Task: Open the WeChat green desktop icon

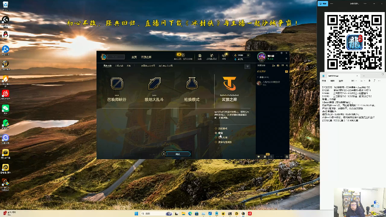Action: pyautogui.click(x=5, y=108)
